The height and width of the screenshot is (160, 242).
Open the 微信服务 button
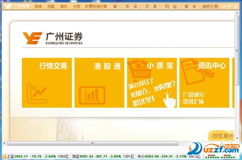(x=221, y=136)
